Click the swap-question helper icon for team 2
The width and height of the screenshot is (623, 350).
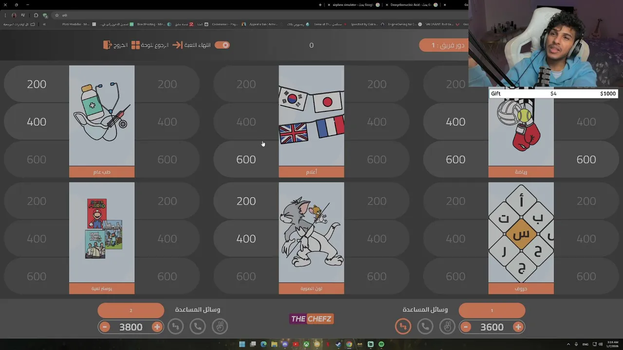[176, 327]
